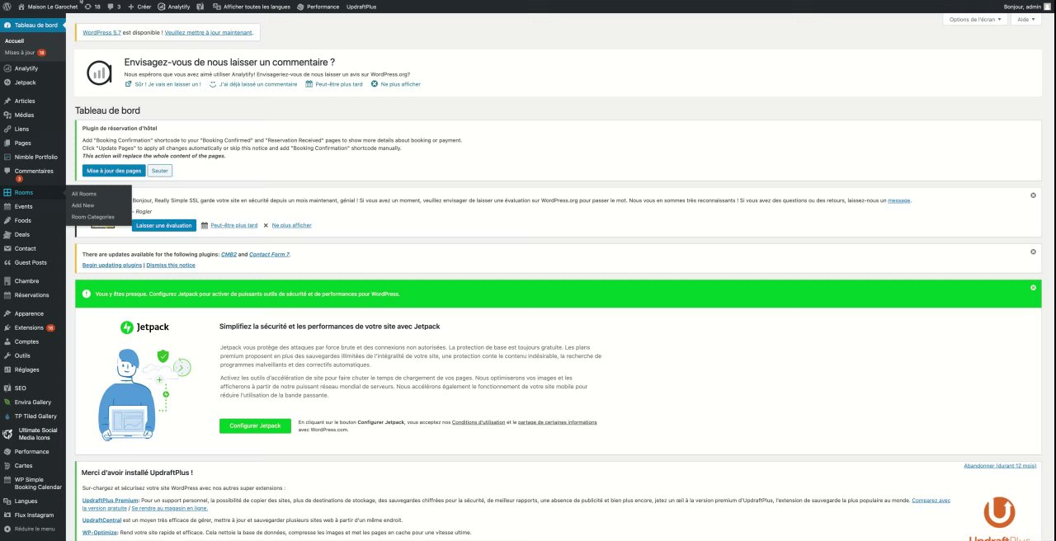
Task: Open the Deals icon in the sidebar
Action: point(7,234)
